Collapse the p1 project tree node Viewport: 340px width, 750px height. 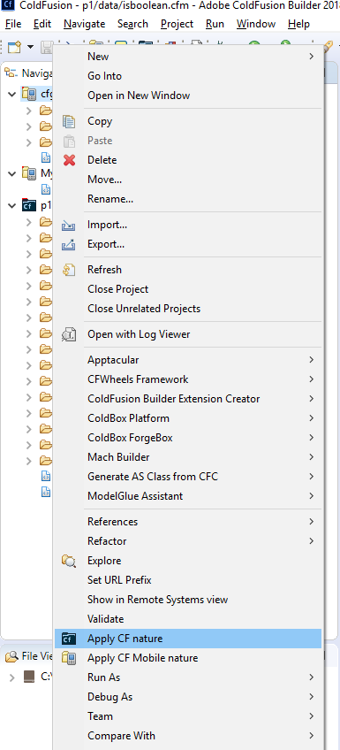coord(12,206)
